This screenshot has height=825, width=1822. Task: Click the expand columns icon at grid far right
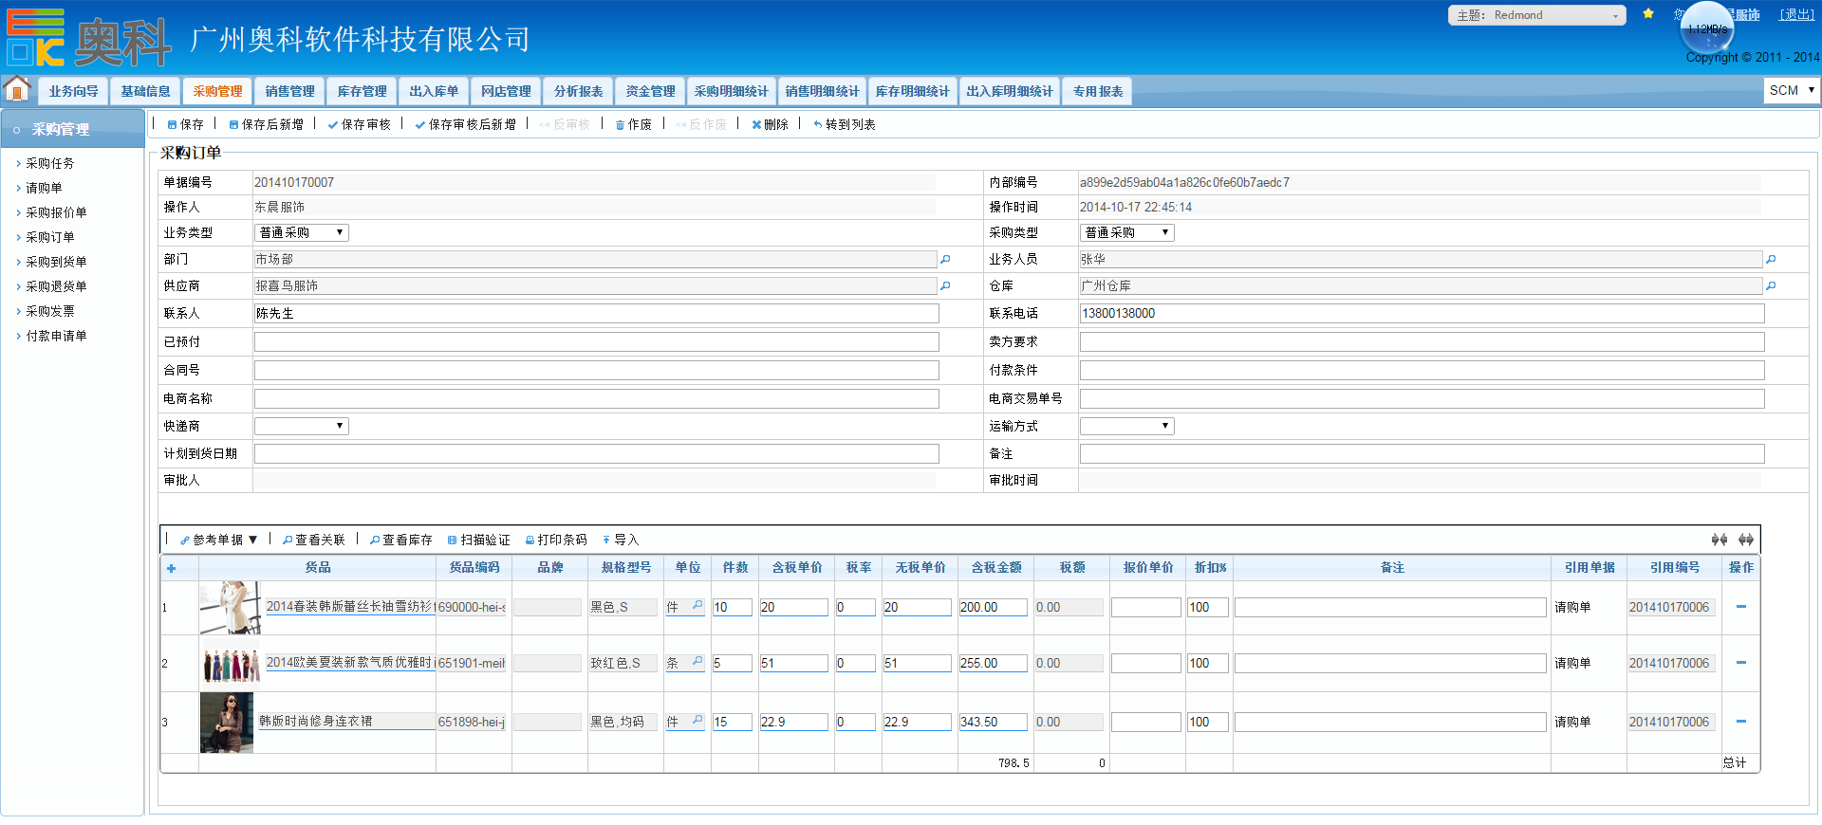click(1746, 540)
